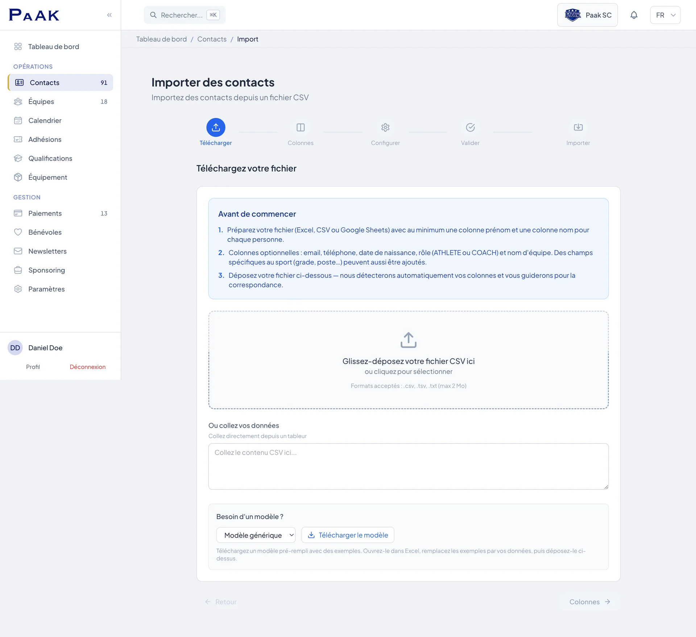Open Qualifications menu item
Screen dimensions: 696x637
point(60,158)
